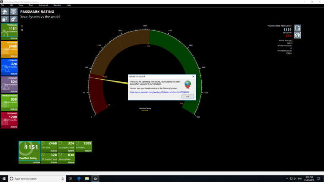Viewport: 324px width, 182px height.
Task: Rerun the 2D MARK sidebar test
Action: 13,74
